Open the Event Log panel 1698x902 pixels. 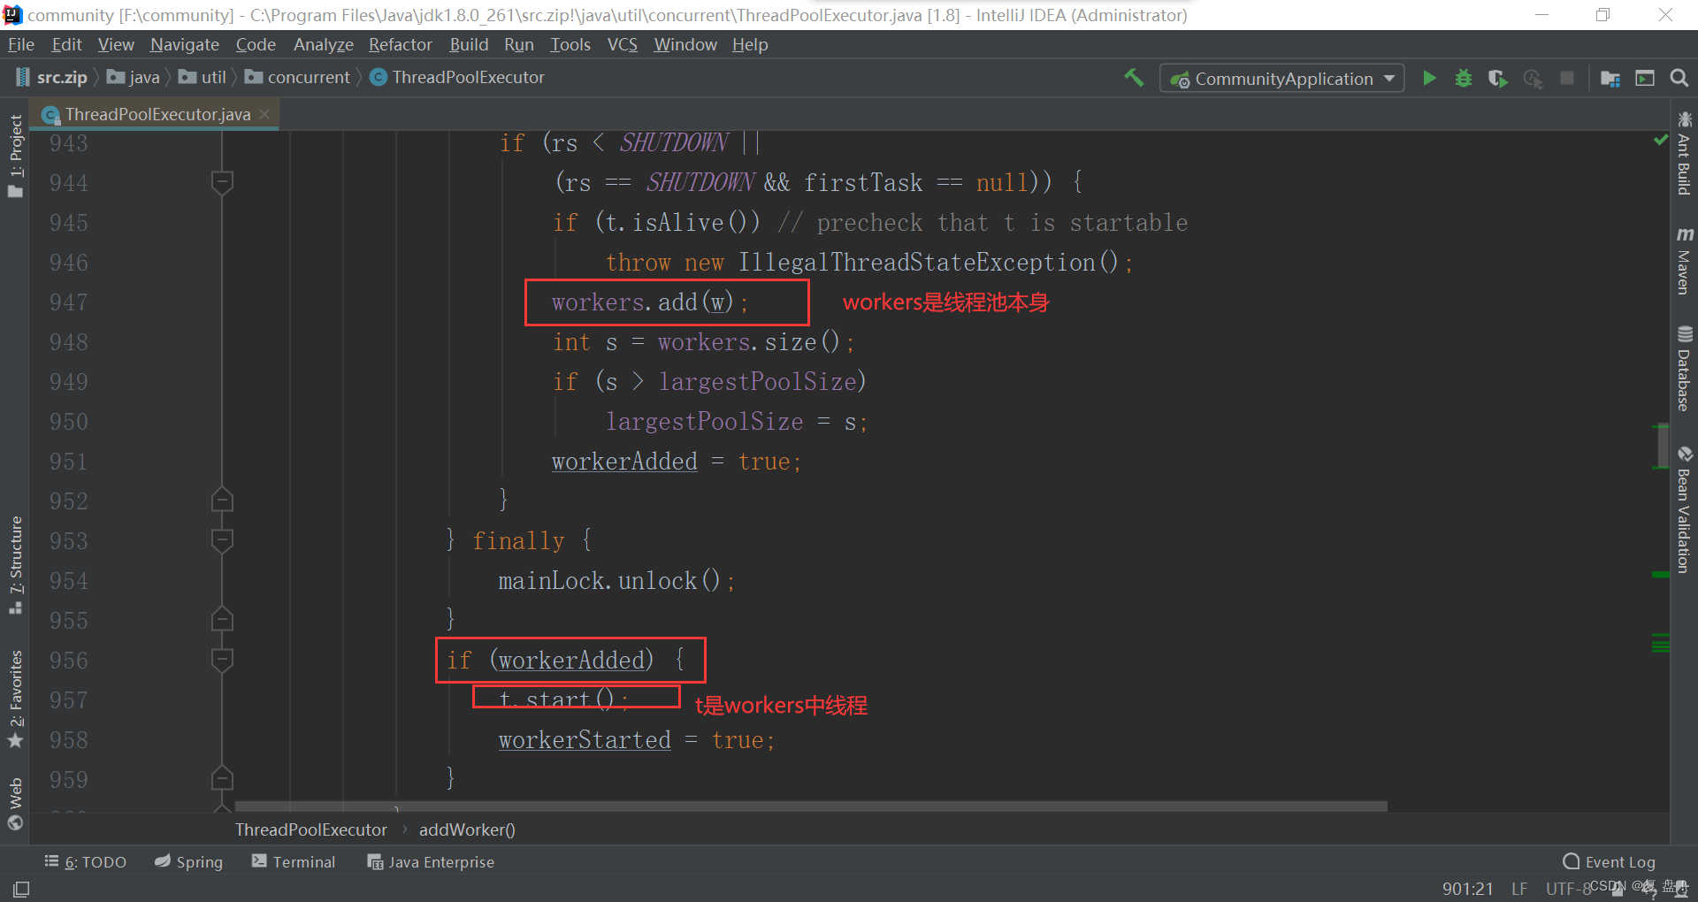(x=1610, y=861)
